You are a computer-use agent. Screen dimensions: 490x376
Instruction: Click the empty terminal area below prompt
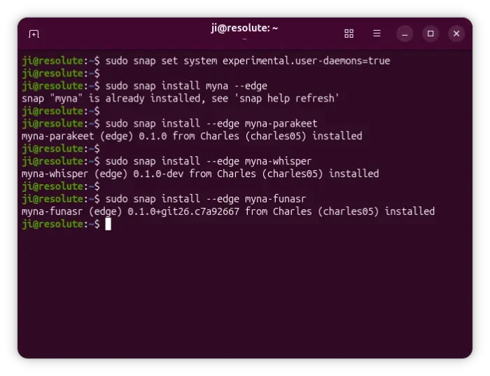click(x=245, y=294)
